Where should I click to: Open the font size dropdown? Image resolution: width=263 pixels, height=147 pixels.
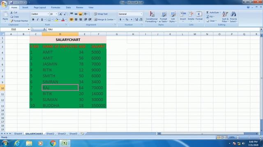[57, 14]
